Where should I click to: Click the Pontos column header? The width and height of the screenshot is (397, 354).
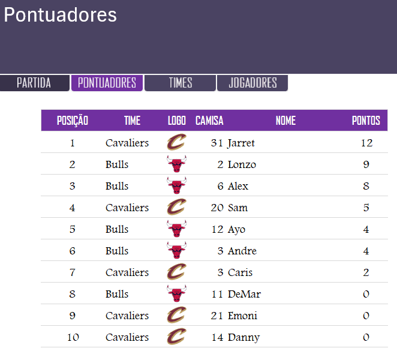tap(366, 121)
